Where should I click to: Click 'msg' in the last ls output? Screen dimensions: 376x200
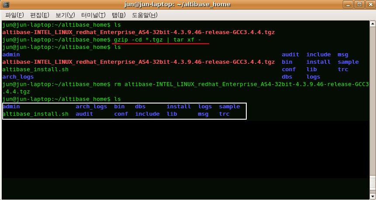click(x=203, y=114)
